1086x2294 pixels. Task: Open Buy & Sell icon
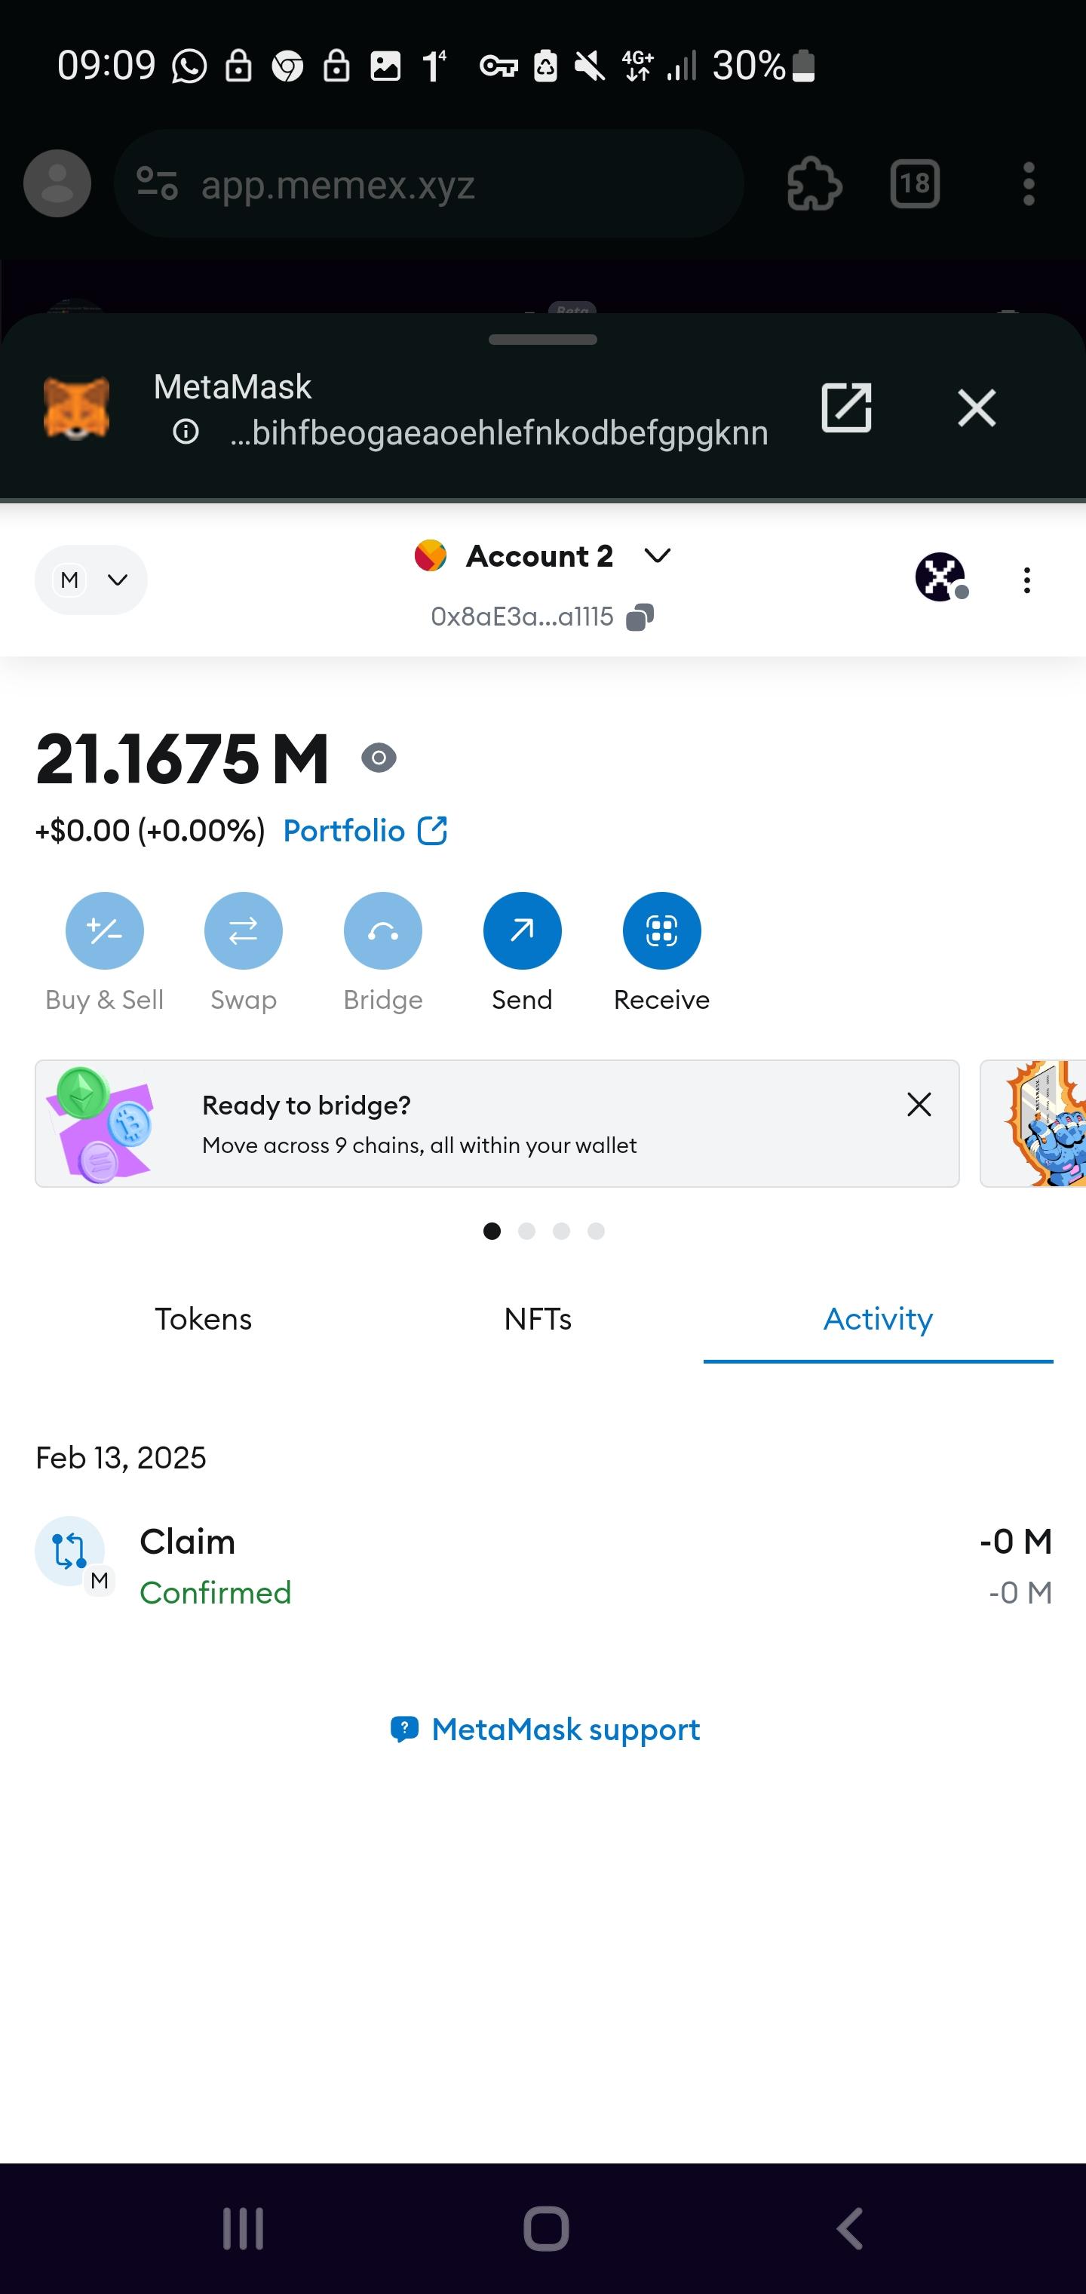104,930
